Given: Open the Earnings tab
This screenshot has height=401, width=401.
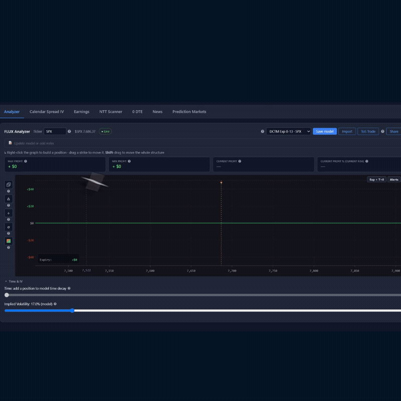Looking at the screenshot, I should pos(82,112).
